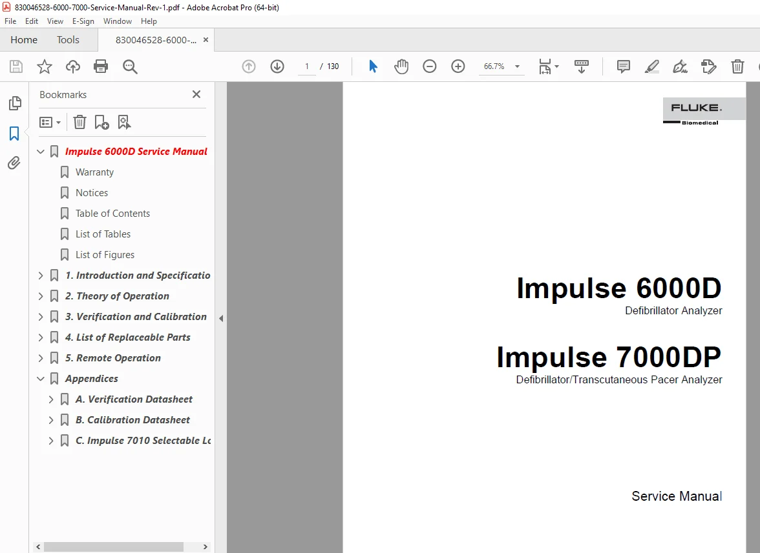Expand 1. Introduction and Specifications bookmark
760x553 pixels.
(41, 276)
